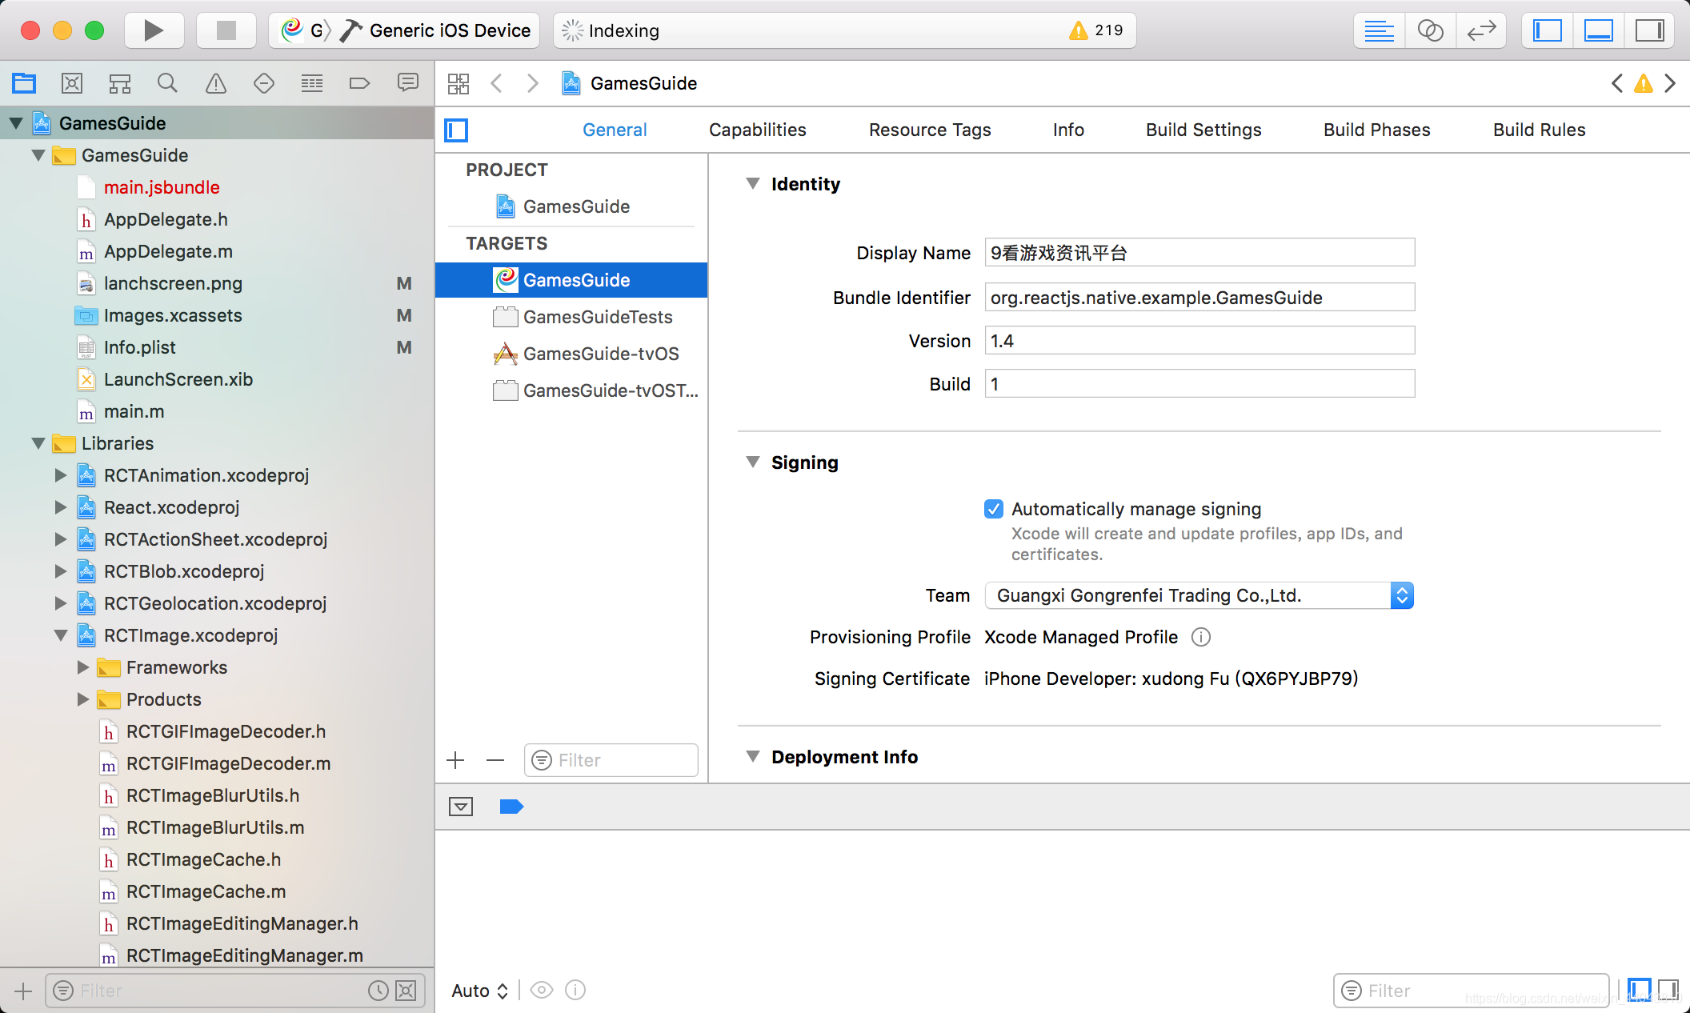Screen dimensions: 1690x1013
Task: Open the Build Phases tab
Action: click(x=1376, y=130)
